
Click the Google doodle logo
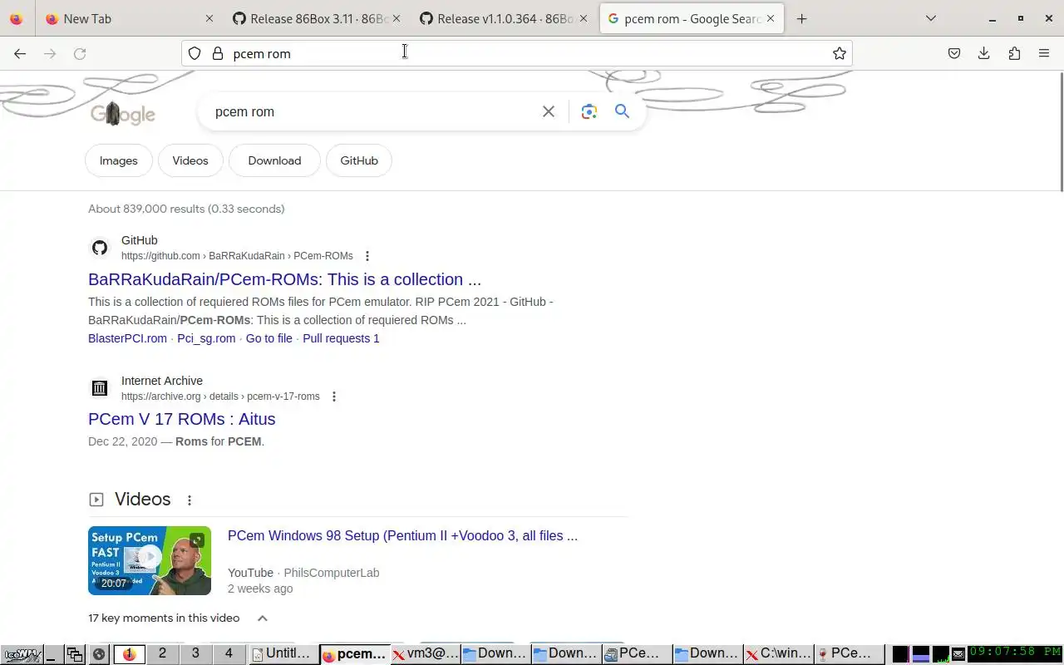pyautogui.click(x=123, y=114)
